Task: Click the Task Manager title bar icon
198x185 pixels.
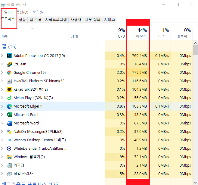Action: pyautogui.click(x=3, y=5)
